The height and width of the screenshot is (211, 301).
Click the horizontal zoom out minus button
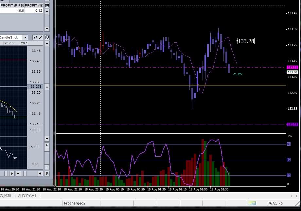pyautogui.click(x=18, y=173)
